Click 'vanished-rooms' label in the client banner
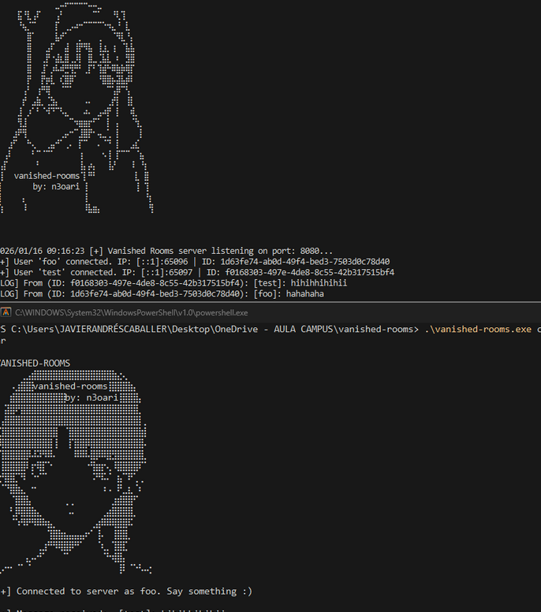 [70, 386]
